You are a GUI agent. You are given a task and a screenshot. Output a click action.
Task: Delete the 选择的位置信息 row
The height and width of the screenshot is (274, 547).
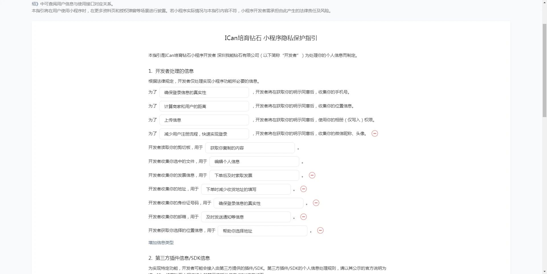(x=320, y=231)
